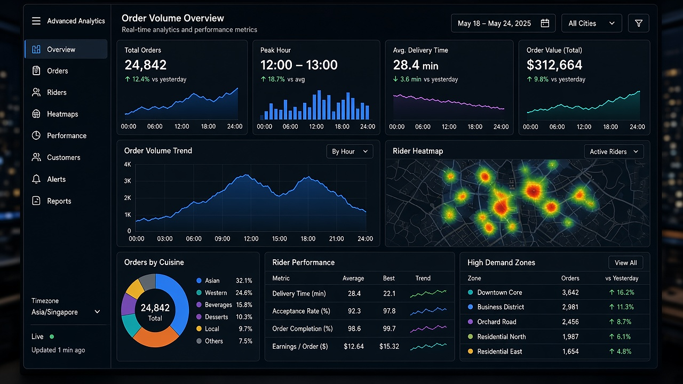
Task: Click the Asian 32.1% percentage
Action: click(244, 281)
